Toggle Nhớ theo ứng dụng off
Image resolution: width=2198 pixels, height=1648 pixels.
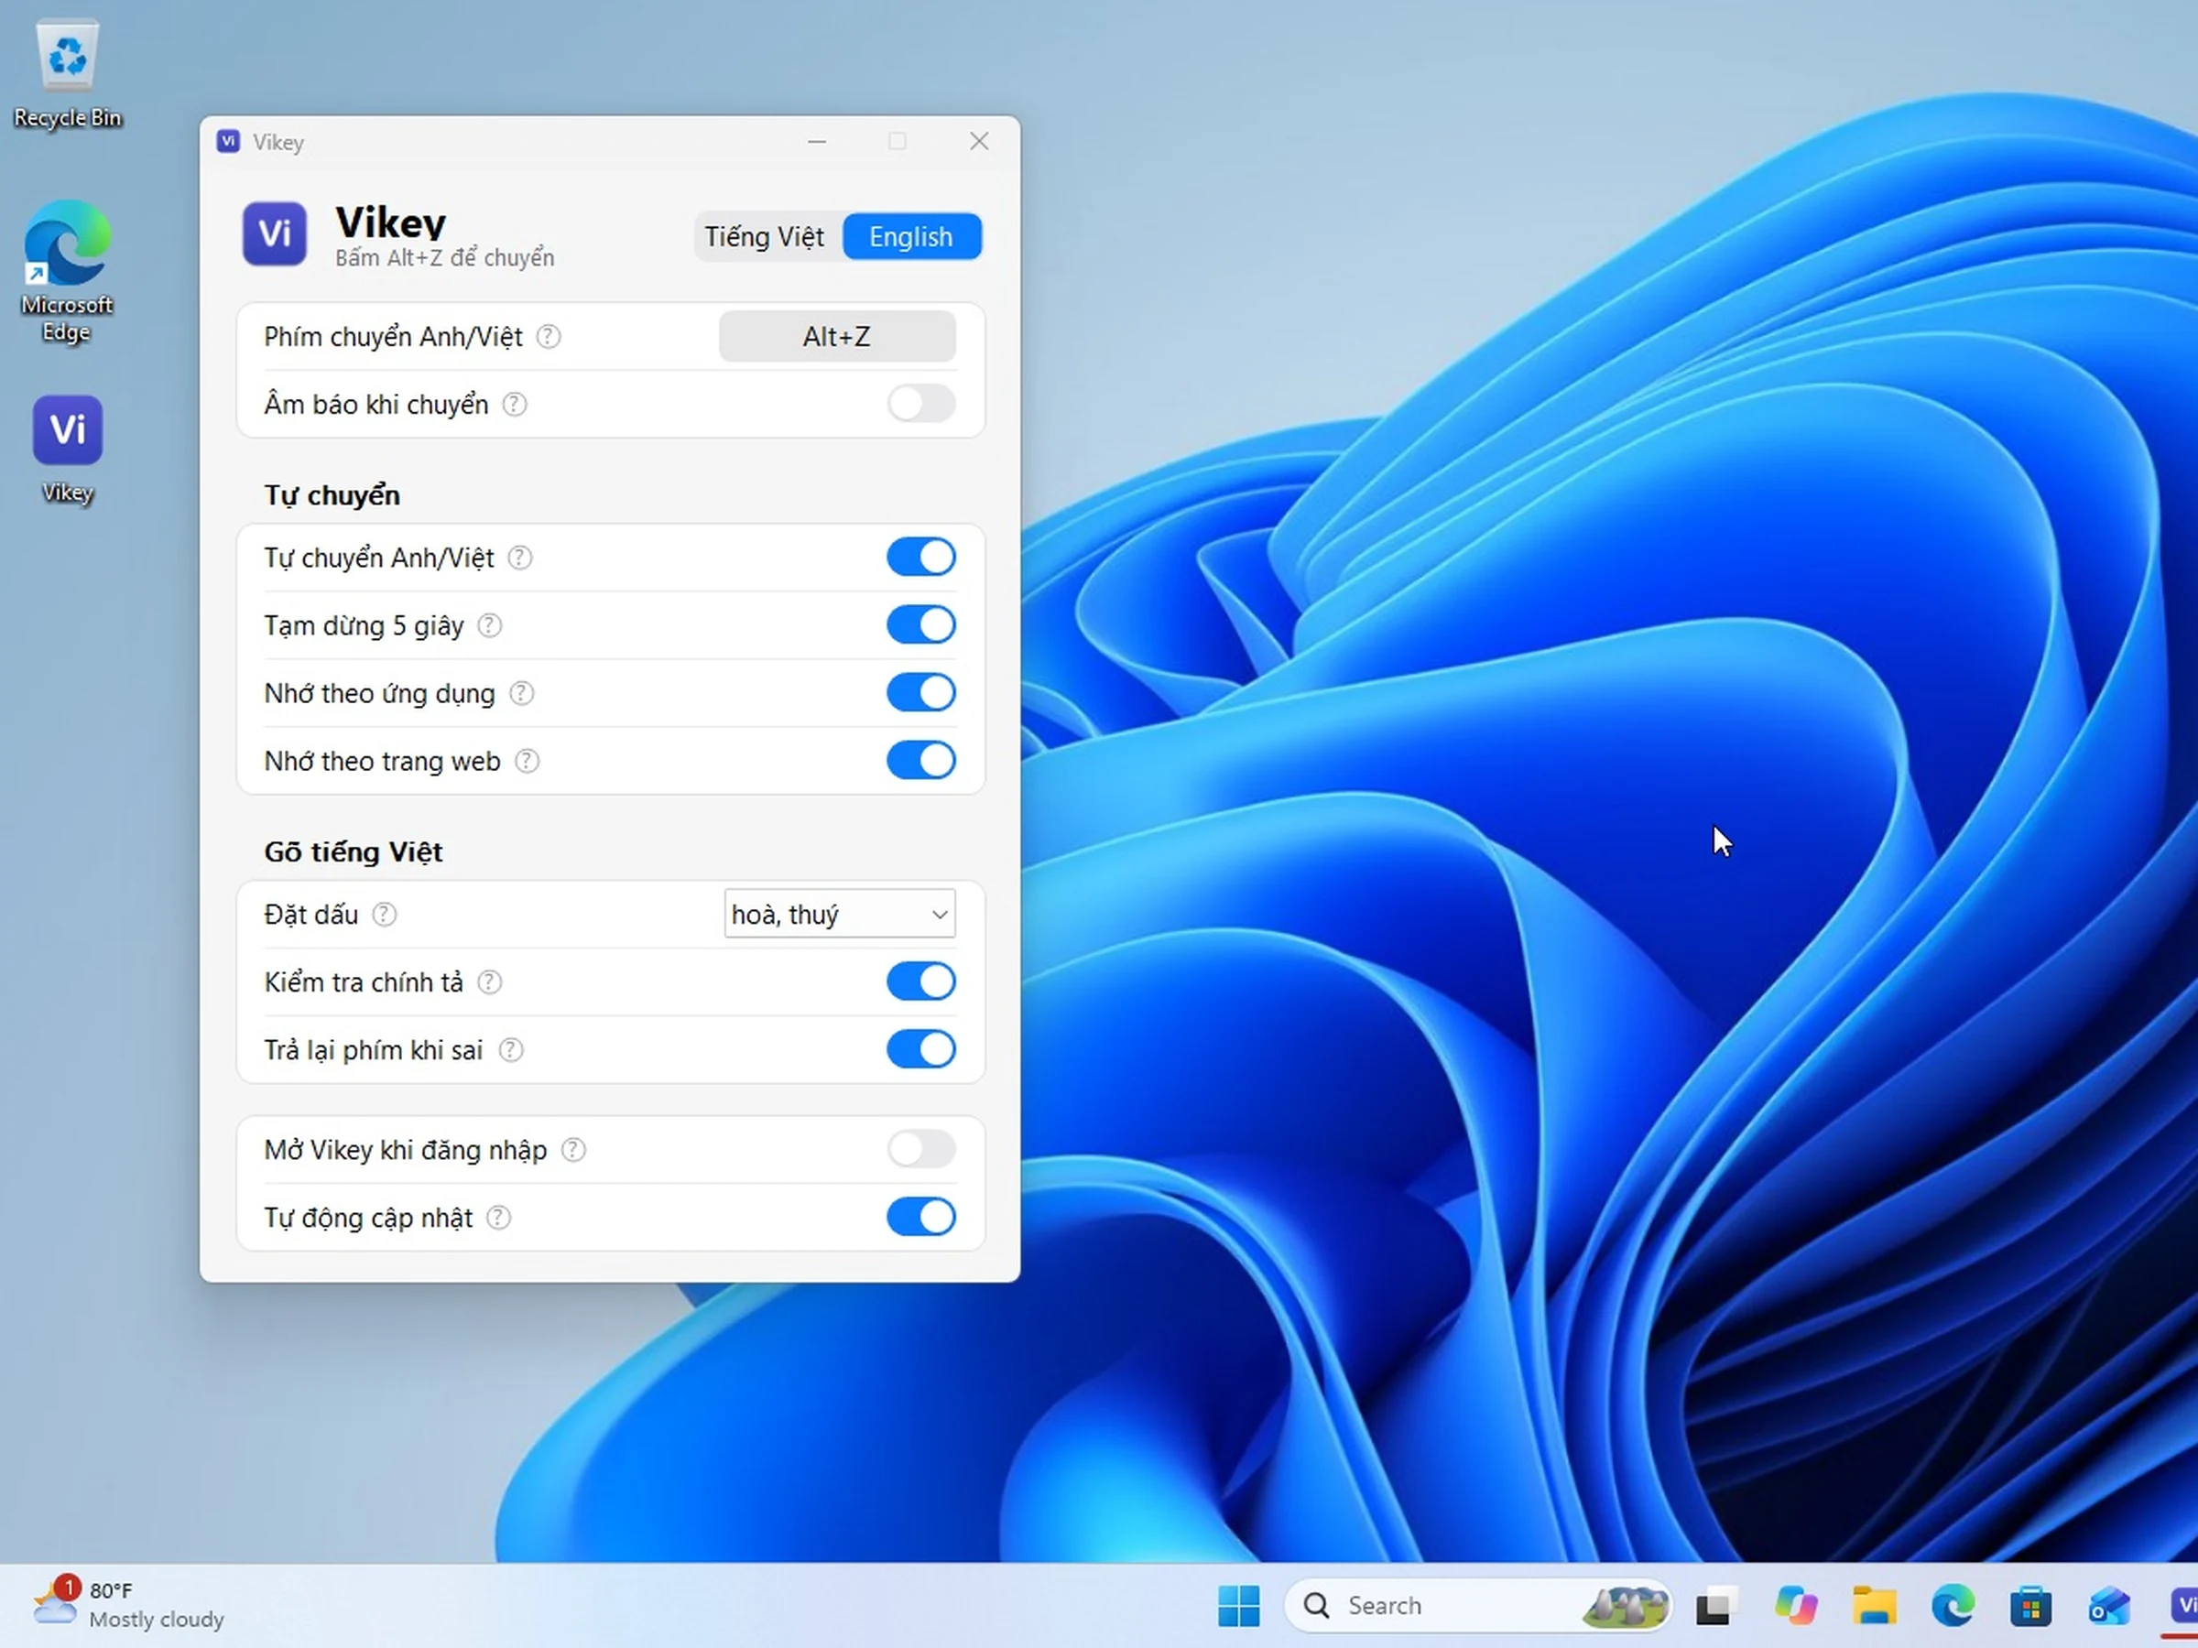point(921,692)
